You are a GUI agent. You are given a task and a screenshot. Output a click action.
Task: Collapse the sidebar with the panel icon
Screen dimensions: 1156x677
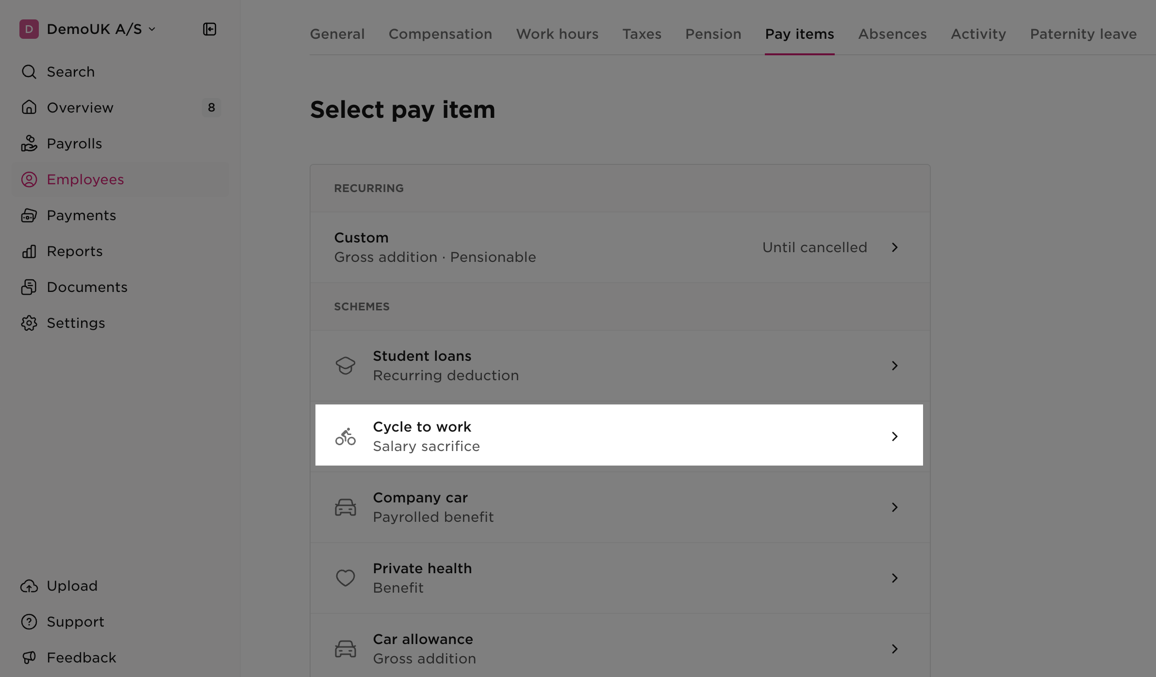[x=210, y=29]
